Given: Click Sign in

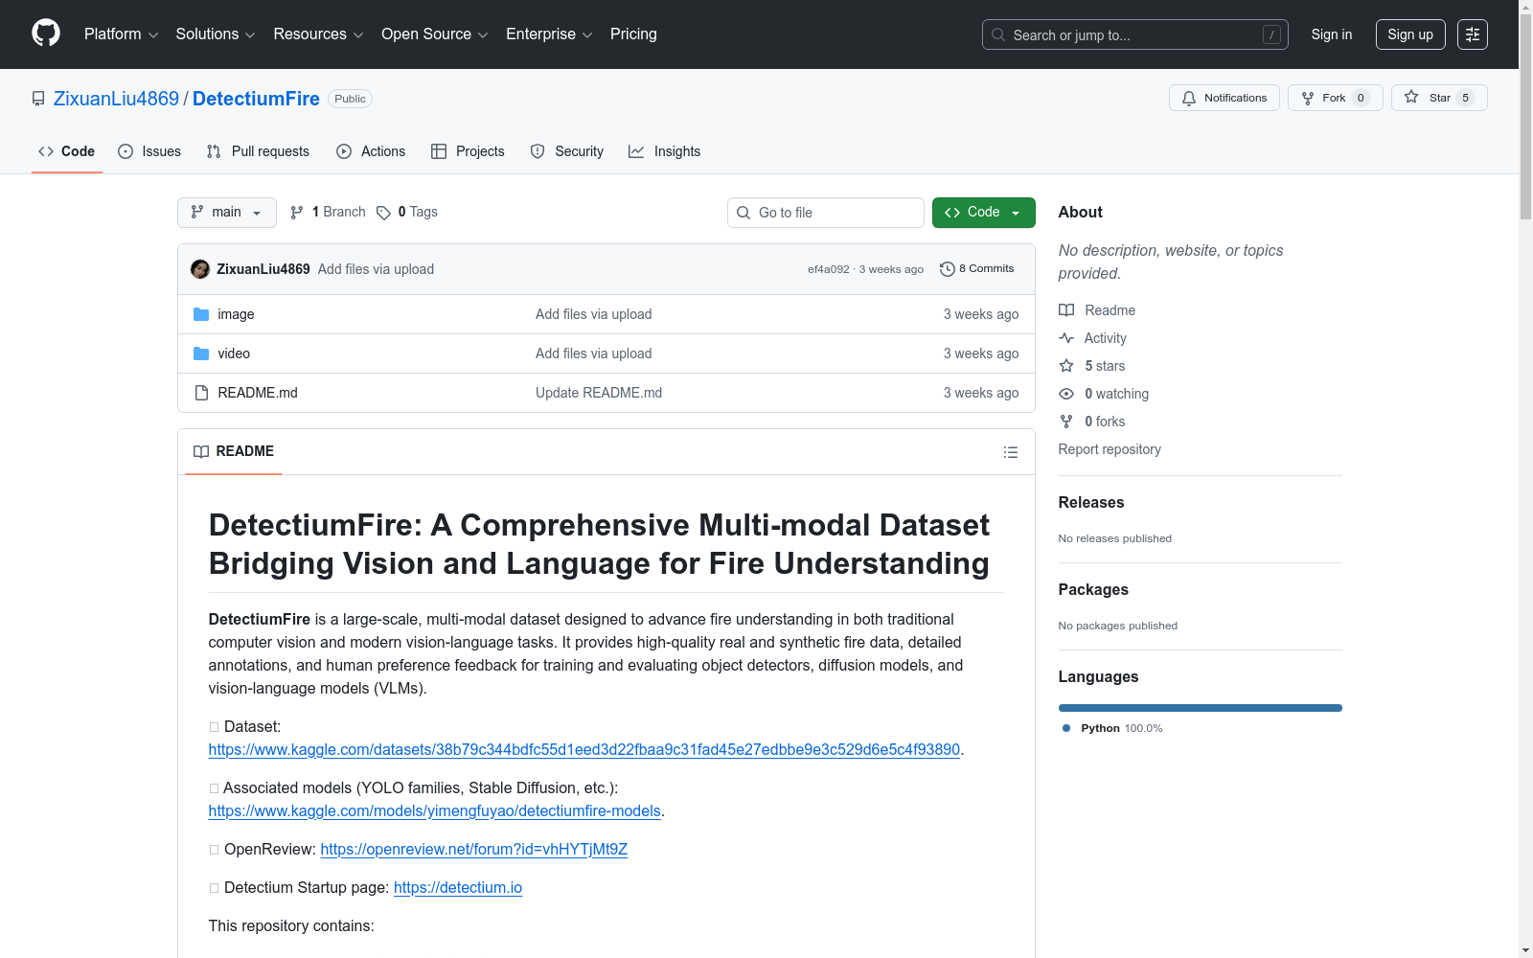Looking at the screenshot, I should [1332, 34].
